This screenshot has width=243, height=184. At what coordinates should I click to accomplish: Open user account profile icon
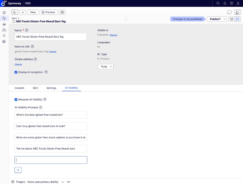coord(238,3)
